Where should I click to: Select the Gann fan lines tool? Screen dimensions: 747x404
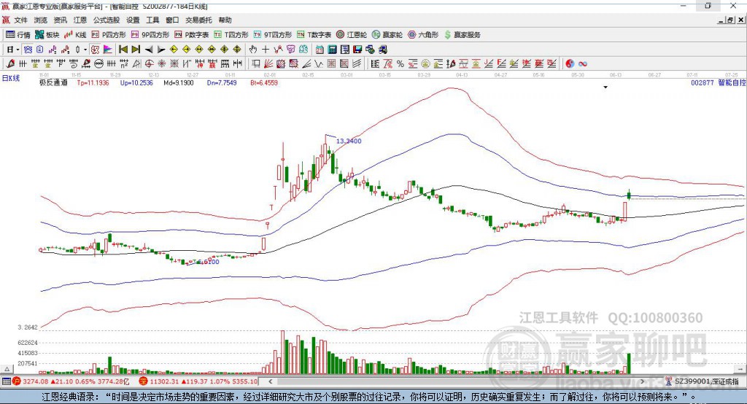pyautogui.click(x=268, y=63)
